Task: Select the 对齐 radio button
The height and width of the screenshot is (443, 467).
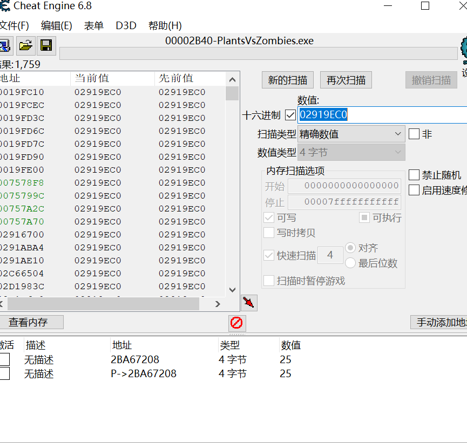Action: tap(350, 248)
